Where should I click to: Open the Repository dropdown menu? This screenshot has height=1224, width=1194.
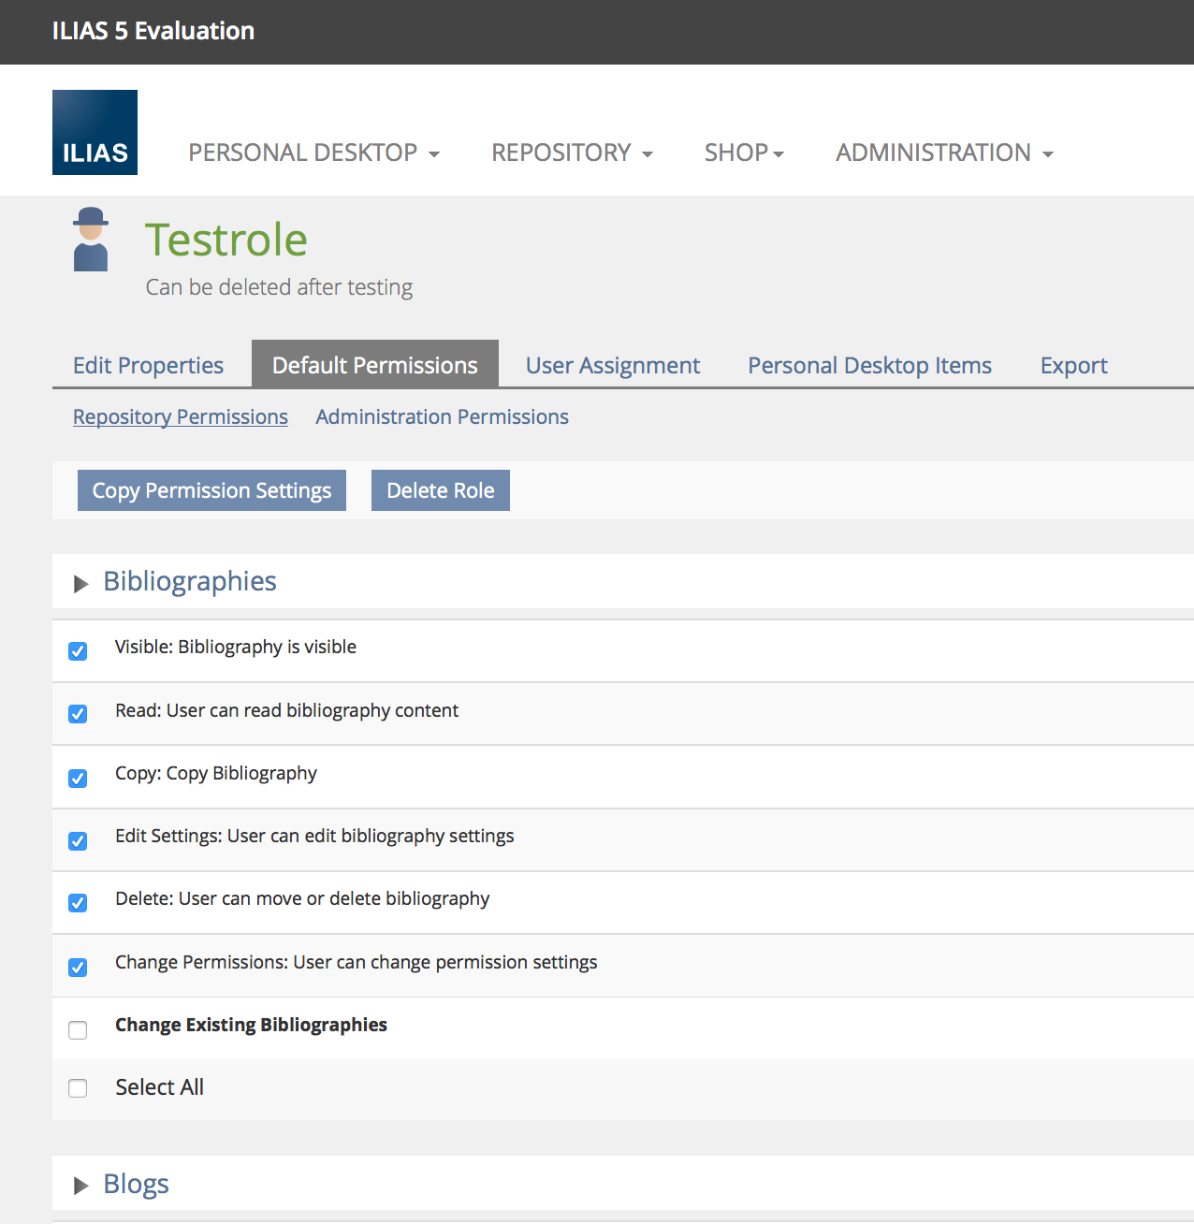tap(572, 153)
